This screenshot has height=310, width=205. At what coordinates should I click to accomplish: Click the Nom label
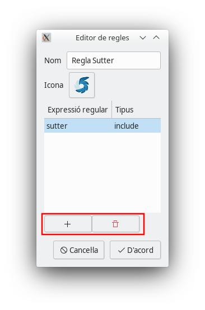[53, 60]
